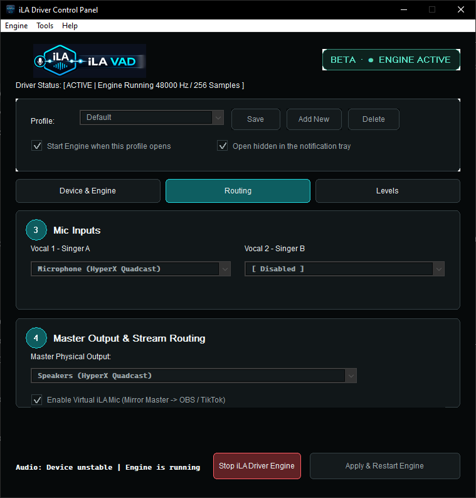Click the 'Mic Inputs' section heading
The height and width of the screenshot is (498, 476).
pyautogui.click(x=77, y=230)
